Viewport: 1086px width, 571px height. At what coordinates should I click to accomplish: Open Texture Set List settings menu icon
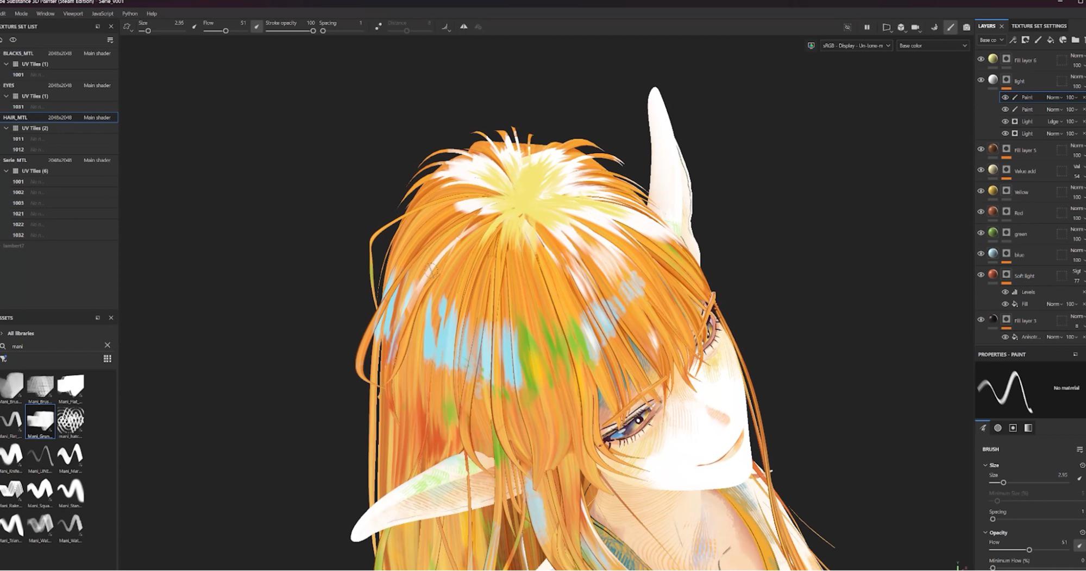(110, 40)
